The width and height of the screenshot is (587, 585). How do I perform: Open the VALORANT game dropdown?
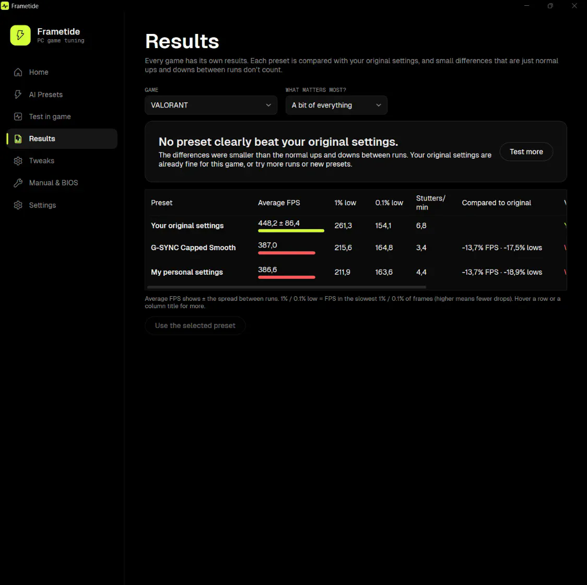(211, 105)
